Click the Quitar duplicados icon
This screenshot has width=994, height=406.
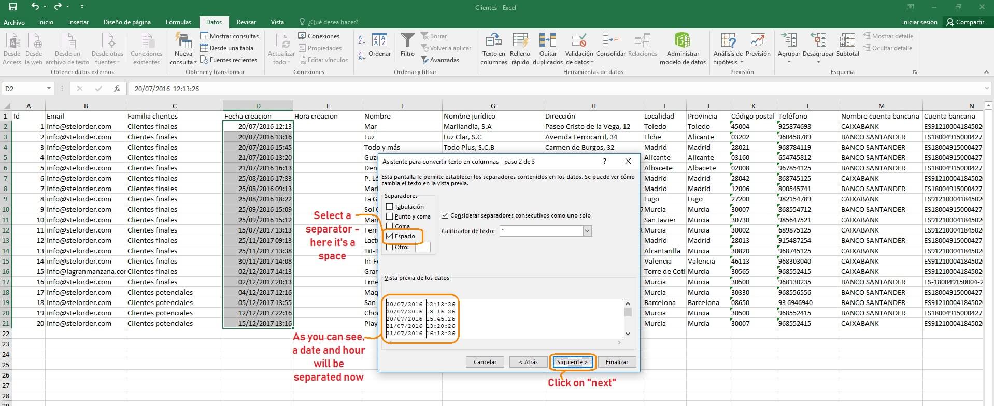[x=547, y=40]
